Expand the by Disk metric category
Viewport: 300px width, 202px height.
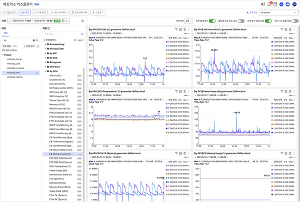pyautogui.click(x=45, y=58)
